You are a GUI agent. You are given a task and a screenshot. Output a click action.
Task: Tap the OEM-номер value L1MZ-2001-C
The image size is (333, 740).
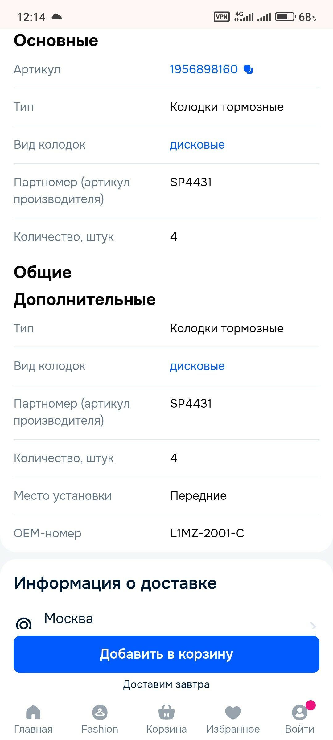tap(207, 533)
